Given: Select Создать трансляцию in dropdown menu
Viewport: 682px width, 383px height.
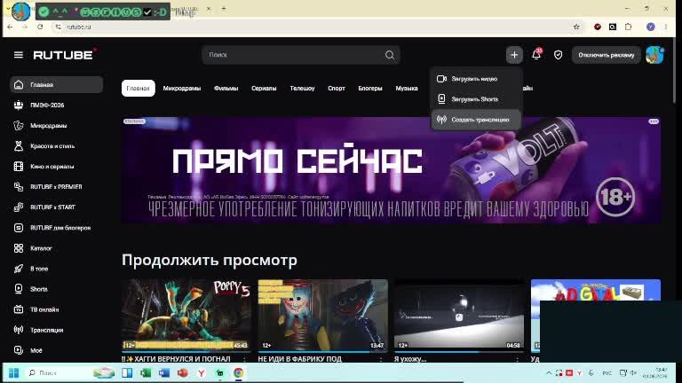Looking at the screenshot, I should tap(476, 120).
